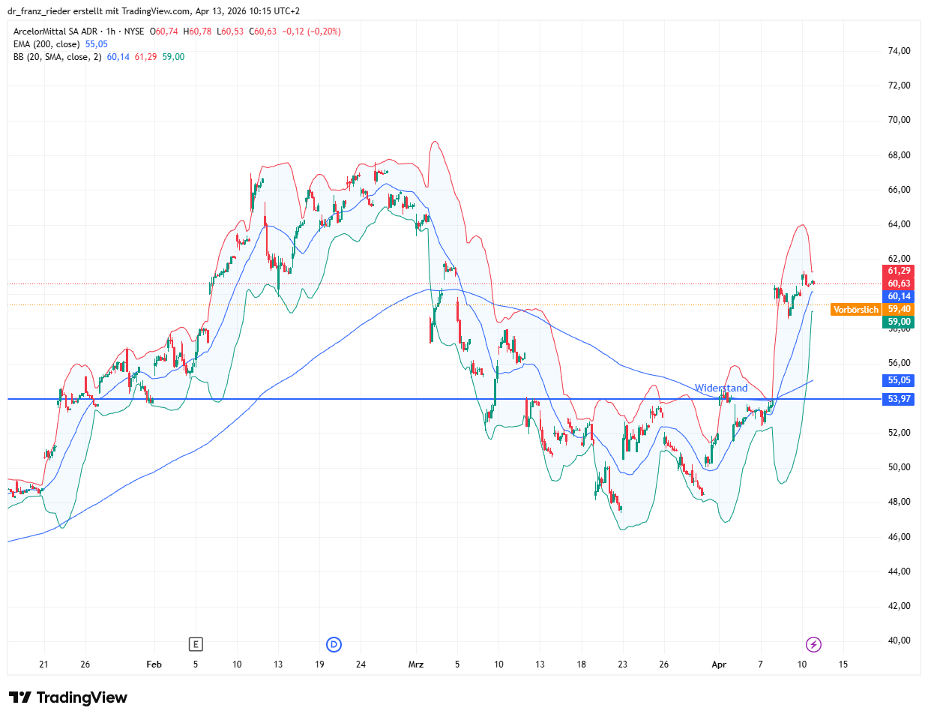Click the Mrz label on time axis
Viewport: 928px width, 720px height.
pos(416,664)
